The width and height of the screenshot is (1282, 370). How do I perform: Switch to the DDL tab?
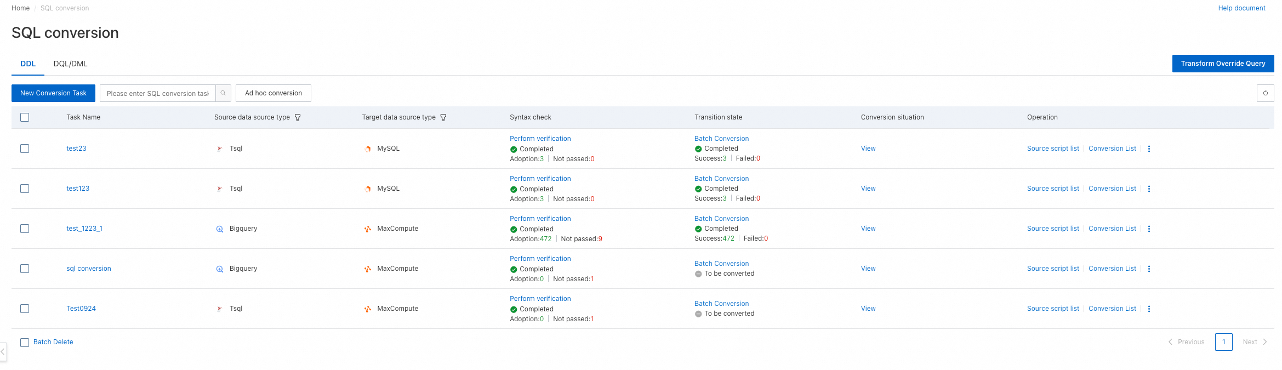pyautogui.click(x=28, y=64)
